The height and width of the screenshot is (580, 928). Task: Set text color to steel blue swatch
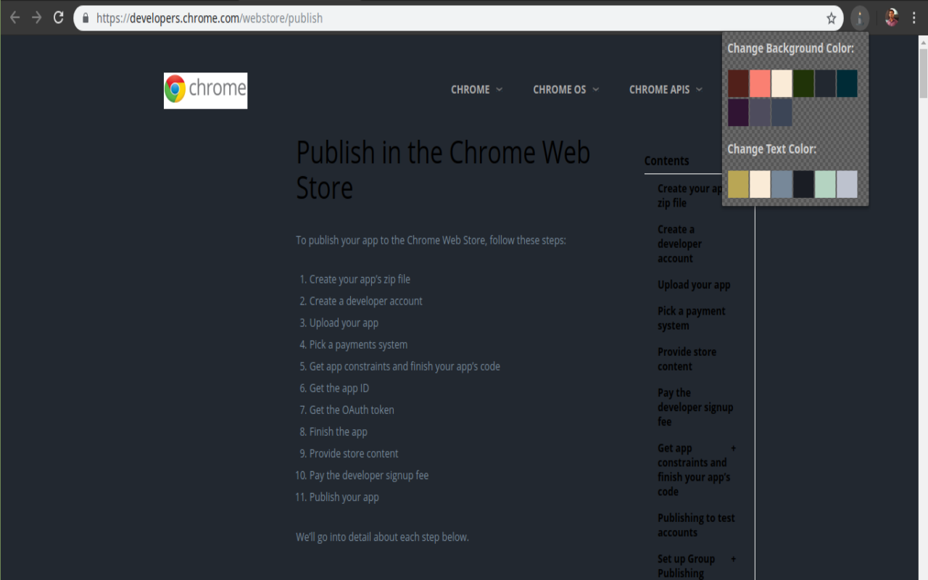[x=782, y=184]
